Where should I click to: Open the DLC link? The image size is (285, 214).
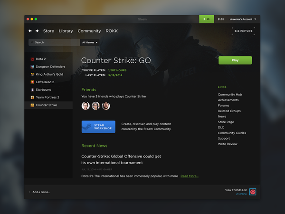pos(221,127)
